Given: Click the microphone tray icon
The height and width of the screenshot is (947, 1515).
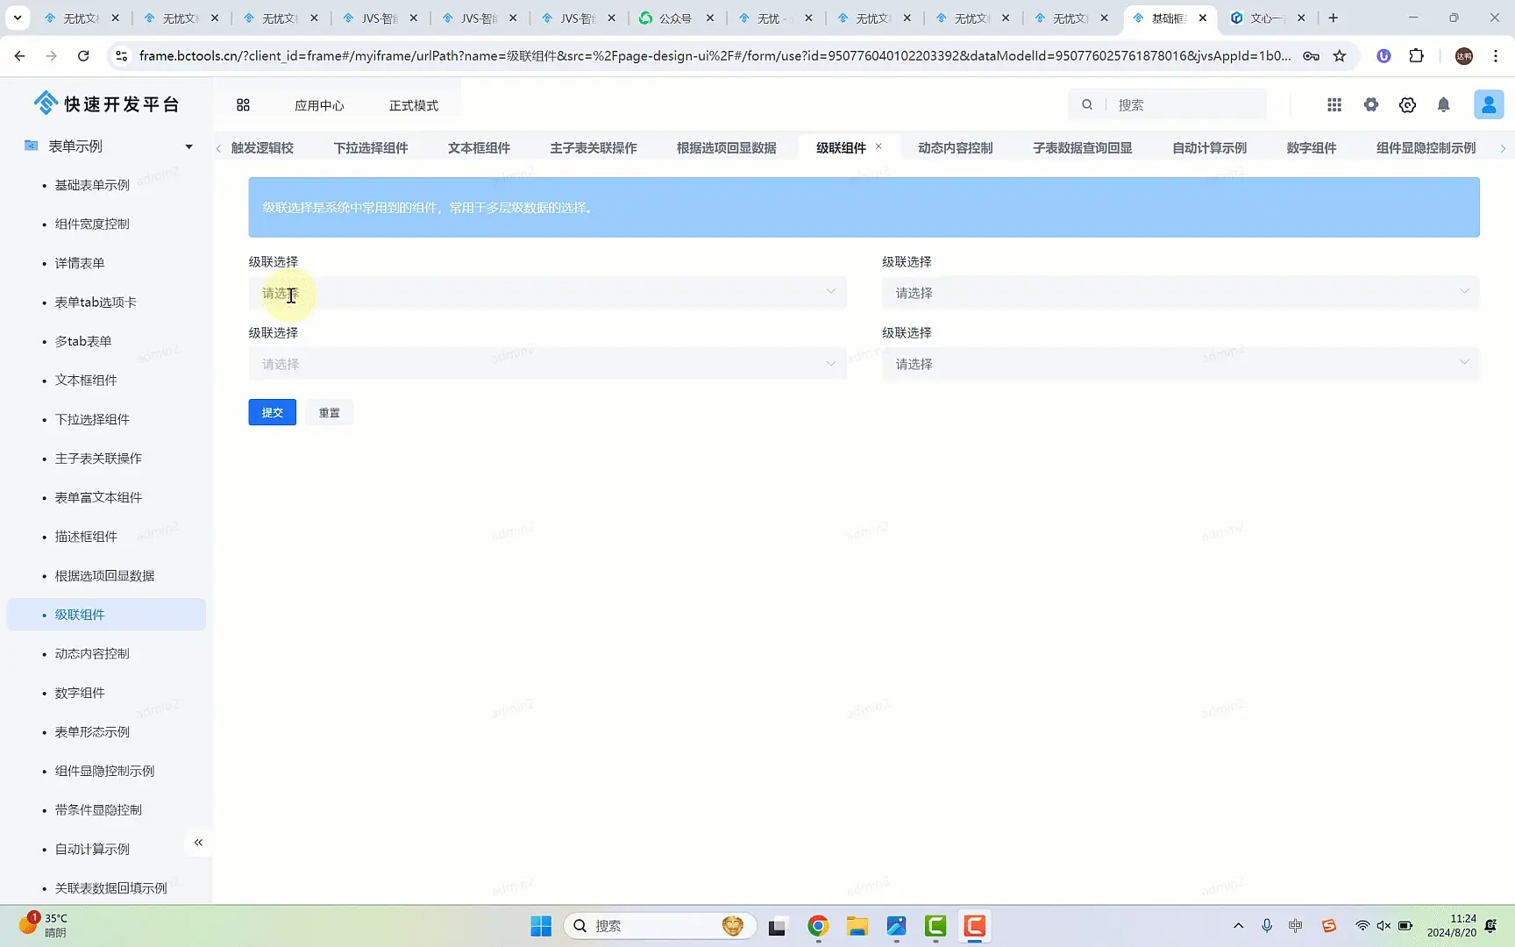Looking at the screenshot, I should [1267, 926].
